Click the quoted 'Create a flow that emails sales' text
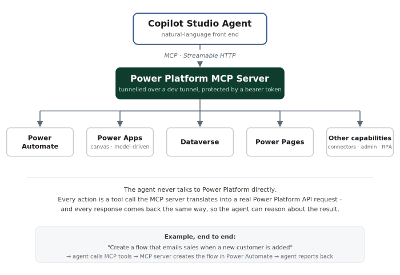Screen dimensions: 400x275 click(200, 247)
